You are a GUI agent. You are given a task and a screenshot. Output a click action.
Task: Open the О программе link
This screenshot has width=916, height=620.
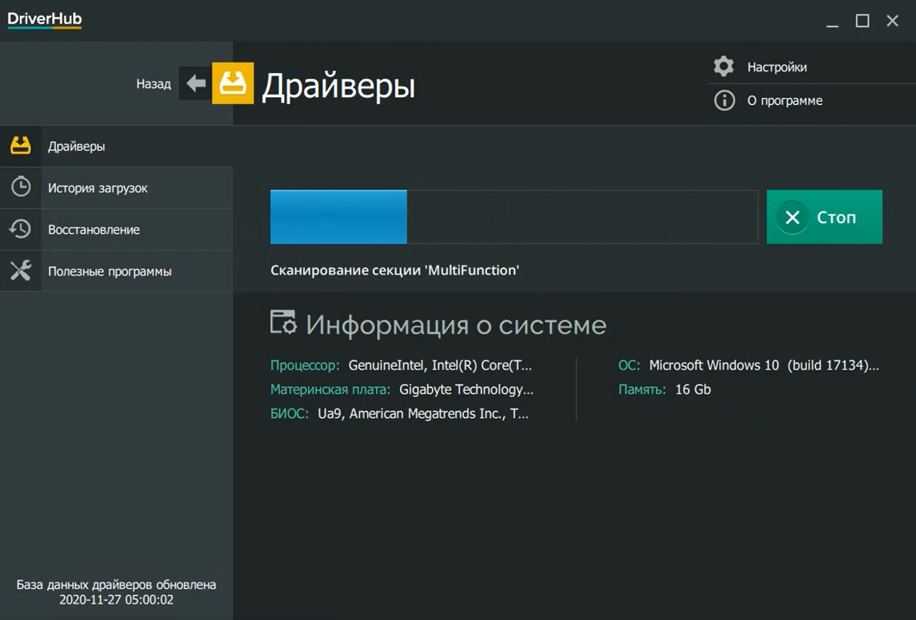[x=785, y=101]
